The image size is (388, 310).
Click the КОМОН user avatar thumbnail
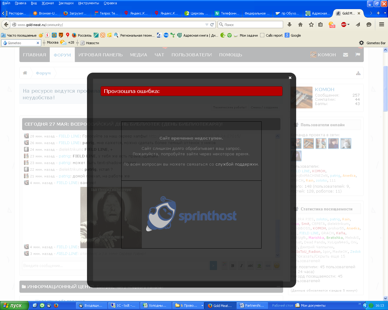pyautogui.click(x=302, y=97)
